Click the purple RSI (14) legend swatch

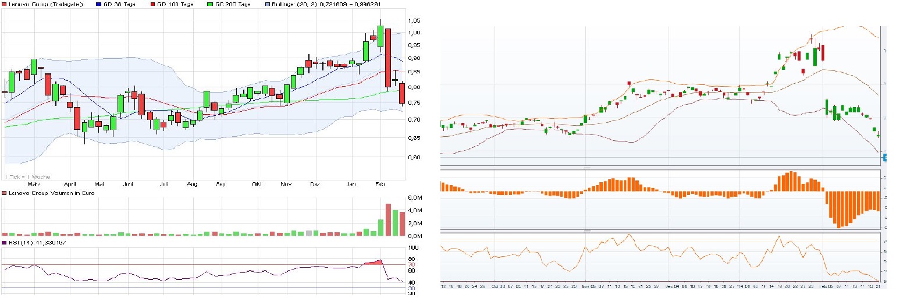[x=4, y=243]
